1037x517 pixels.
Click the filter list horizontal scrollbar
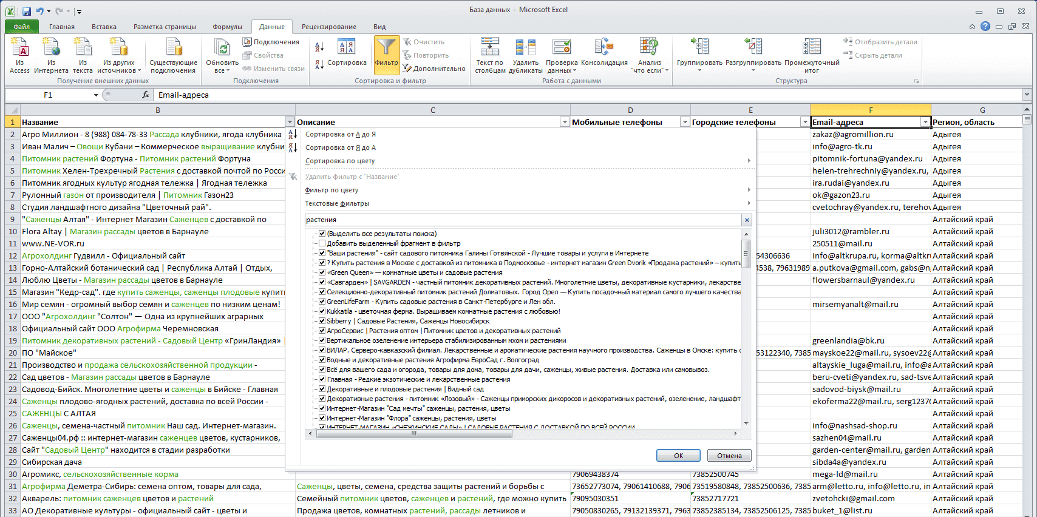click(413, 433)
